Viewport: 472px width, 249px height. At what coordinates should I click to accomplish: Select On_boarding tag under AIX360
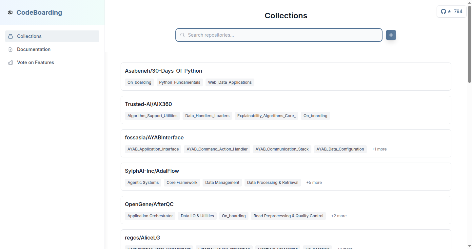tap(315, 116)
